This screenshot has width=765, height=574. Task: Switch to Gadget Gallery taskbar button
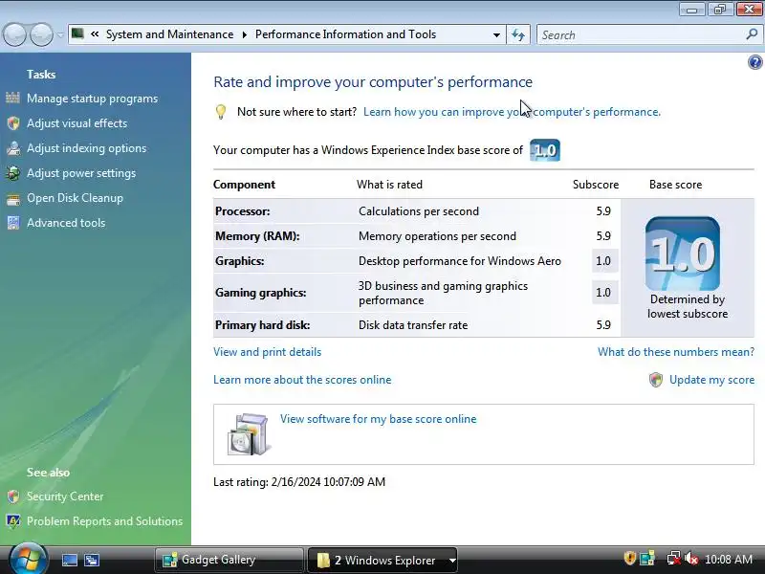(x=229, y=560)
